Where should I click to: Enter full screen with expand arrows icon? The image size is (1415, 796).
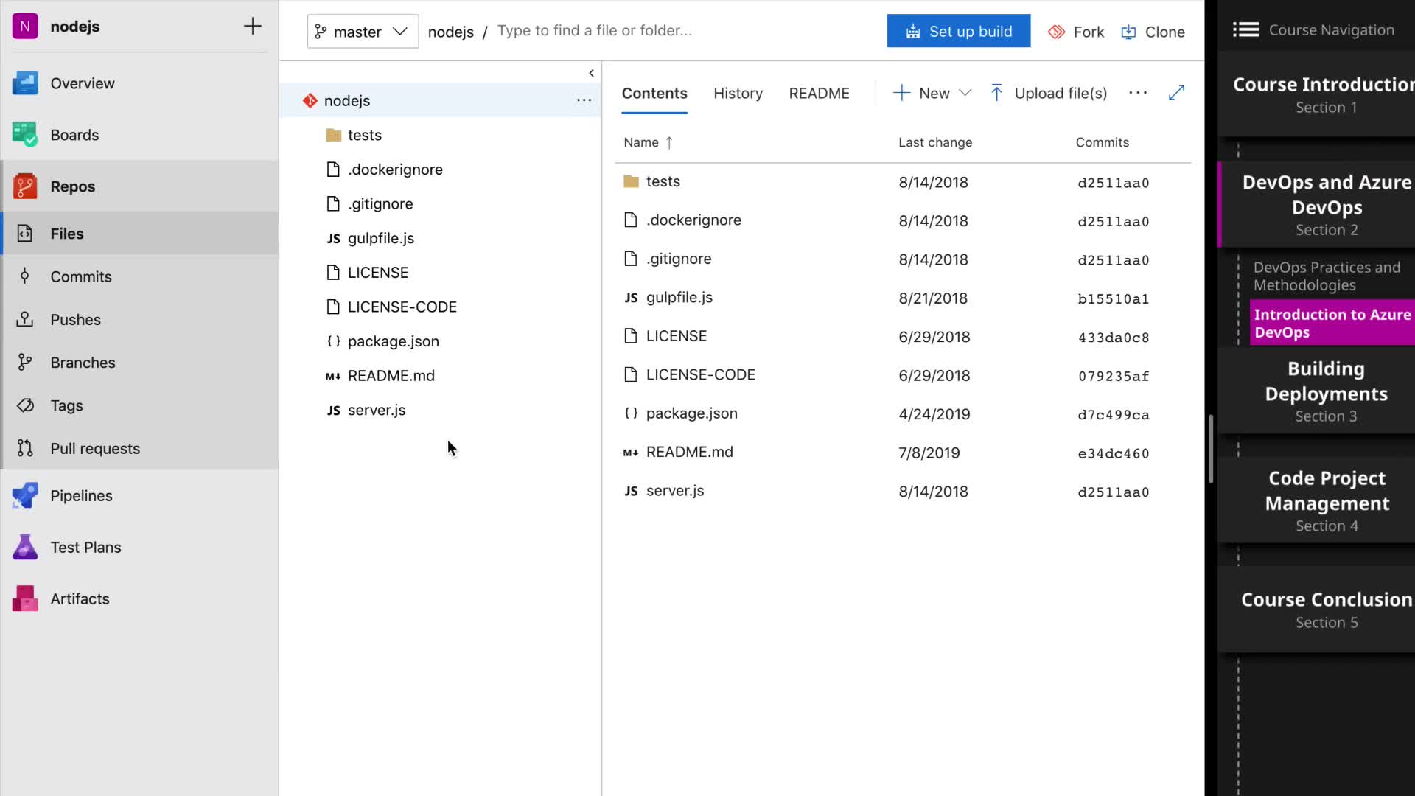[x=1176, y=93]
